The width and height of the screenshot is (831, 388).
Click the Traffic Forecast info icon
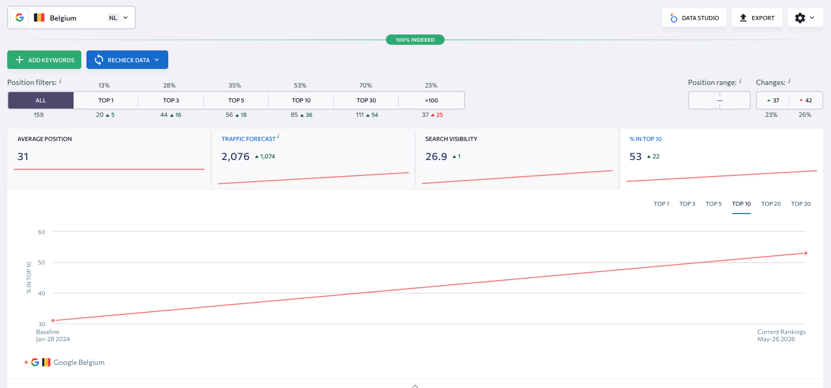click(x=278, y=136)
